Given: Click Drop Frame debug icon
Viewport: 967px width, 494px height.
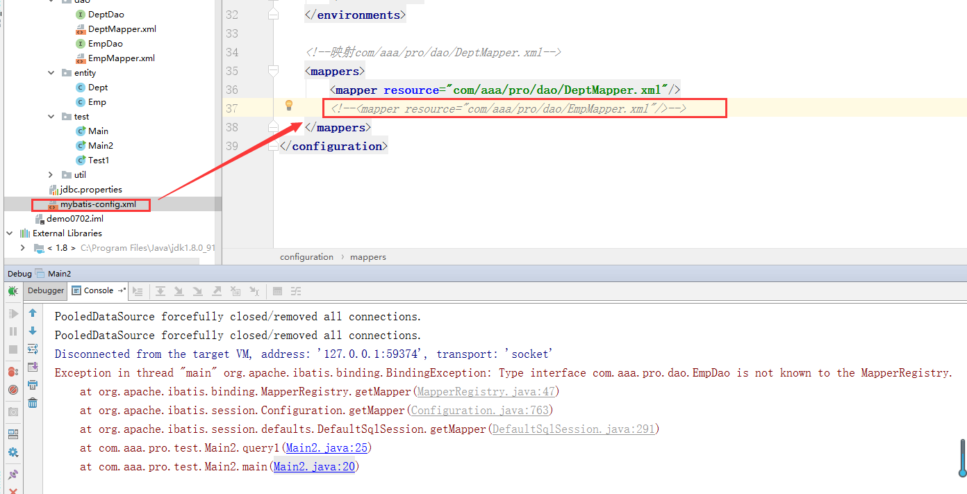Looking at the screenshot, I should point(235,291).
